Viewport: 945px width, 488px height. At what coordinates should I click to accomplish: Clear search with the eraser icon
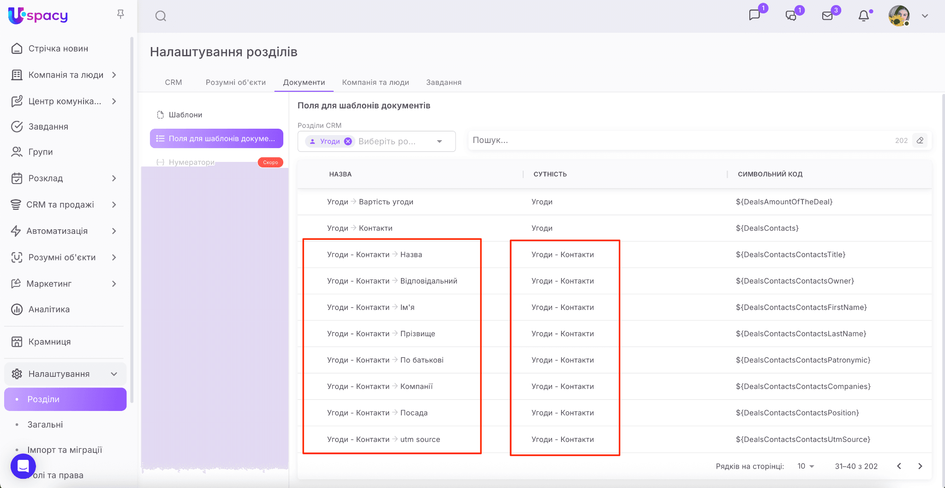tap(920, 141)
